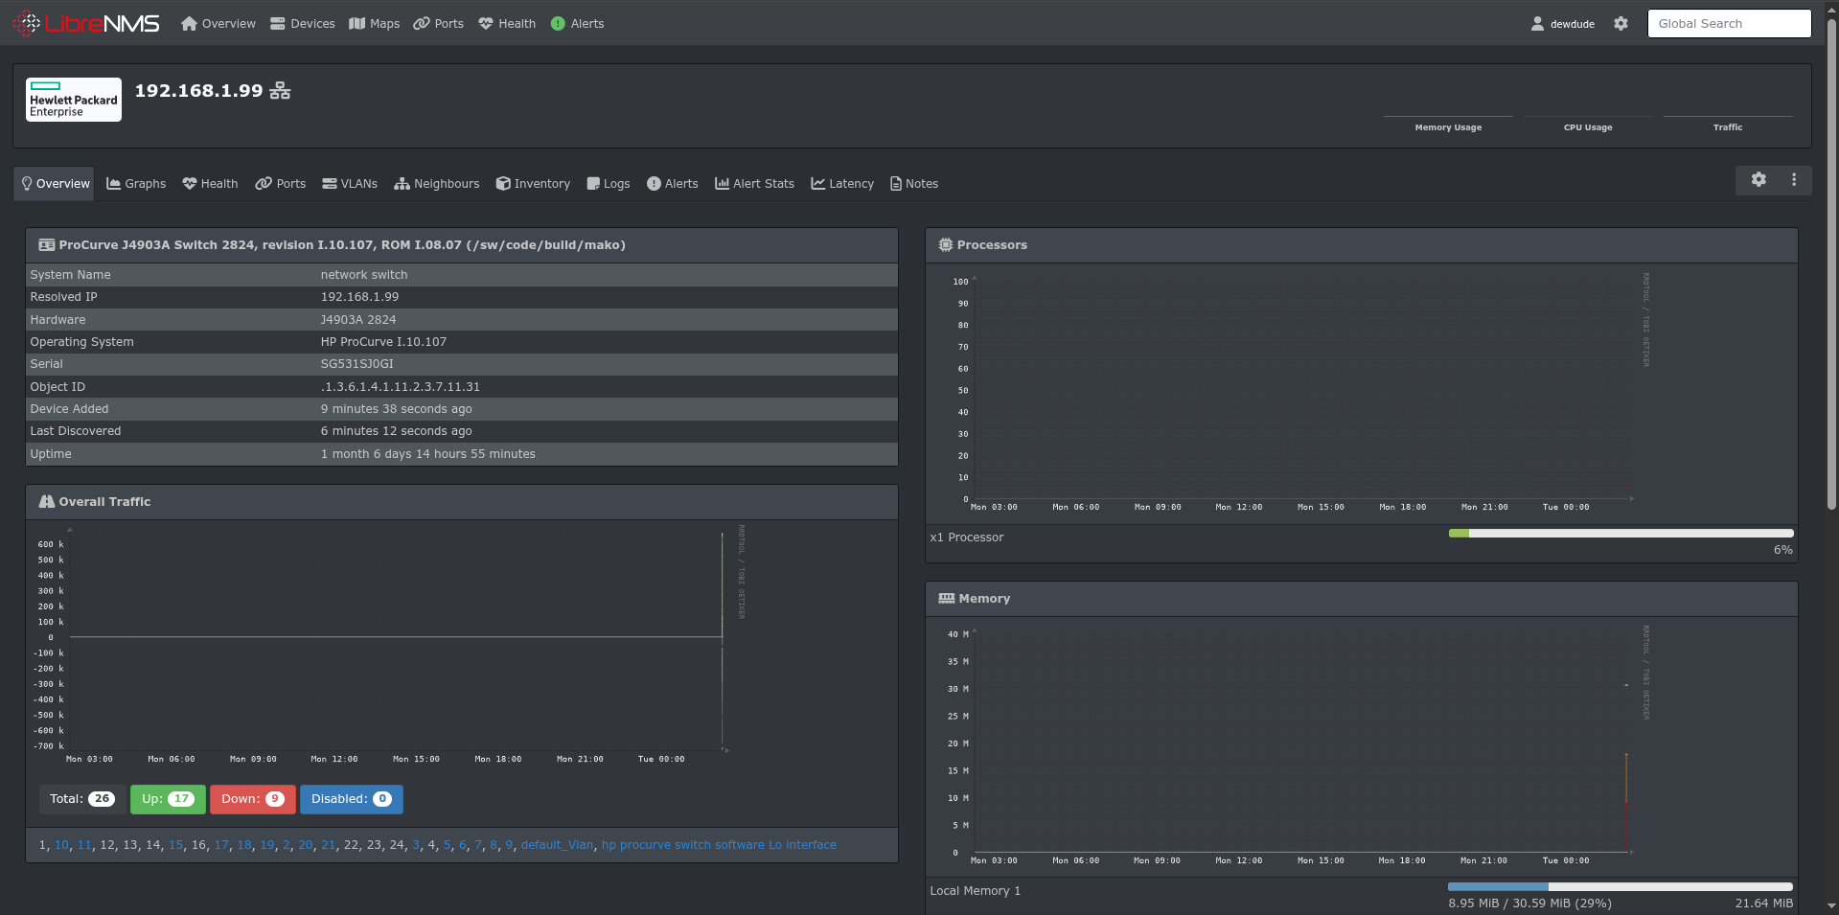This screenshot has height=915, width=1839.
Task: Click the Down ports badge
Action: [x=253, y=799]
